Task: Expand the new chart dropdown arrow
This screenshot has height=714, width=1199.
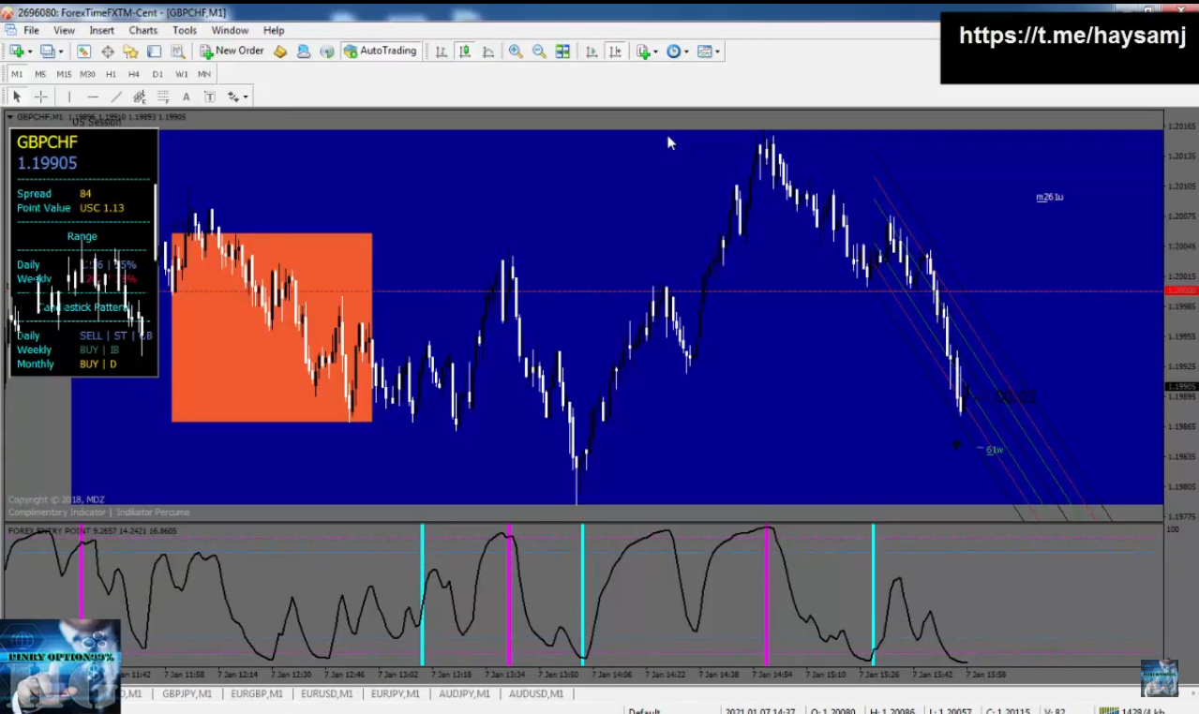Action: (x=30, y=52)
